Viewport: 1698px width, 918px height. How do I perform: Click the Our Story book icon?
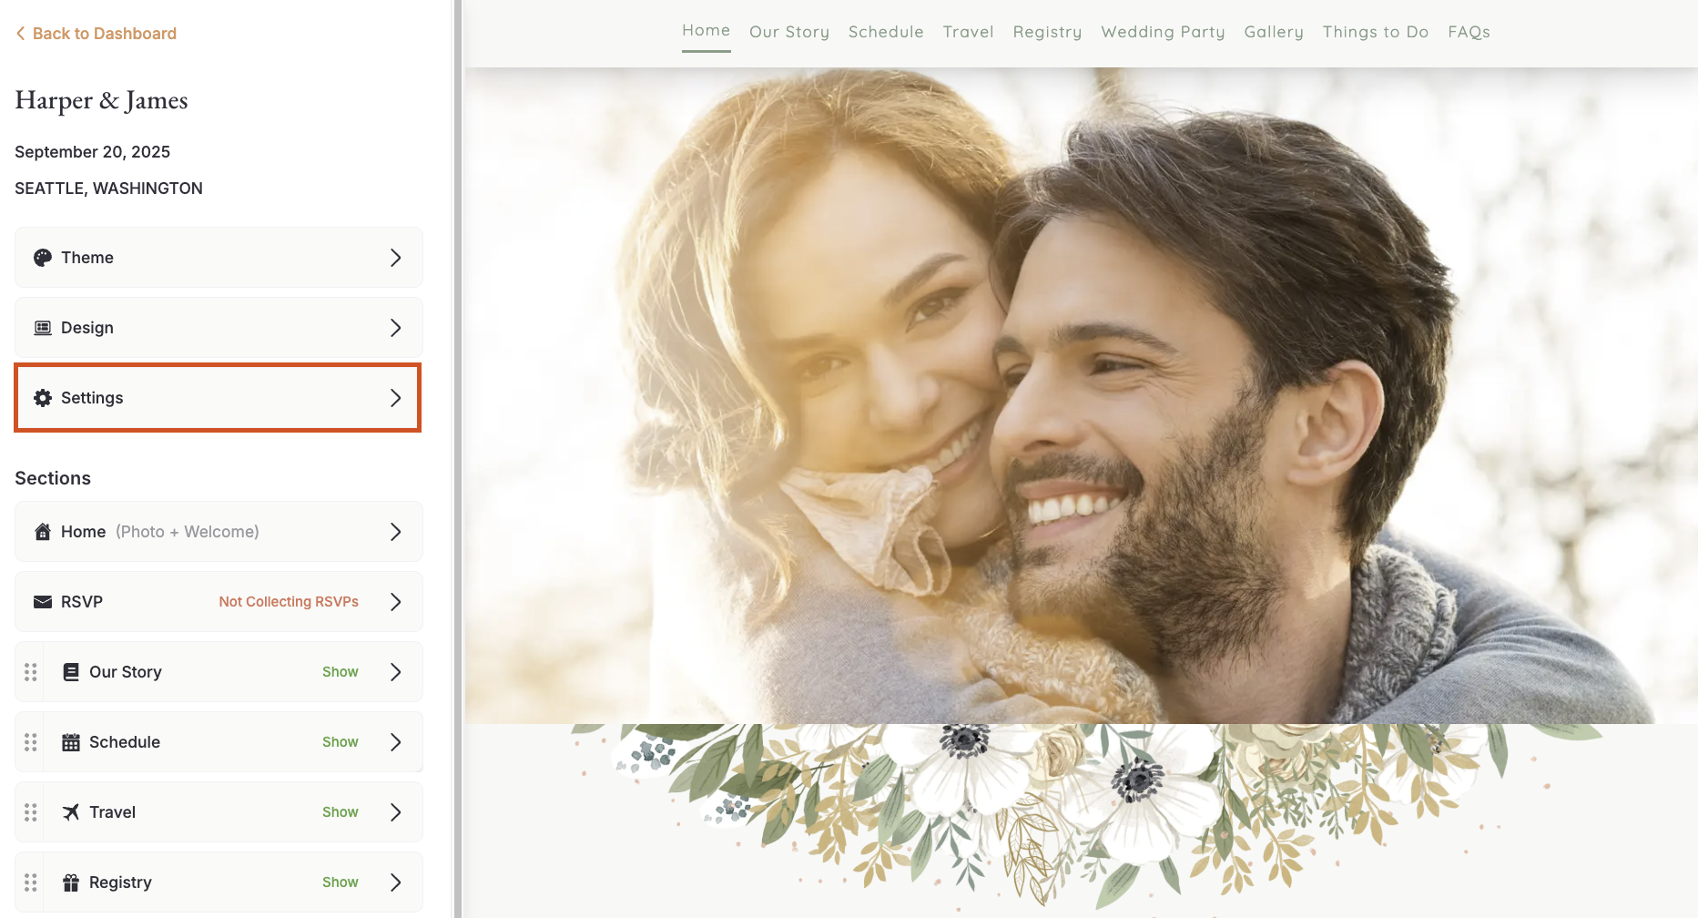pyautogui.click(x=71, y=672)
